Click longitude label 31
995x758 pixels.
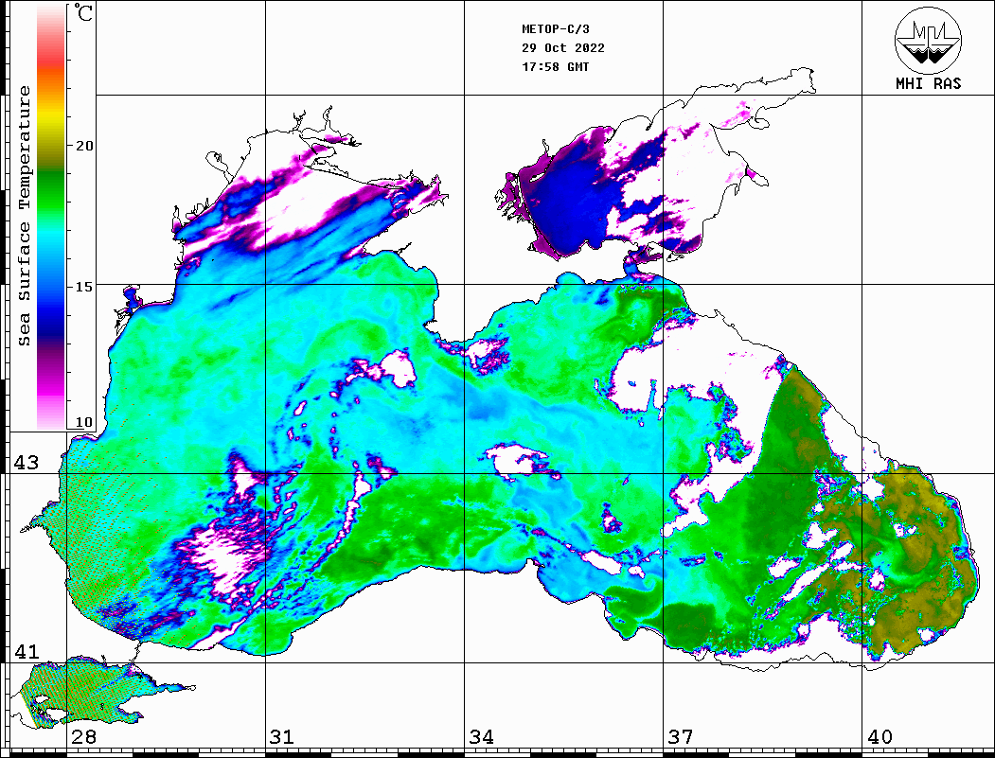[x=282, y=737]
